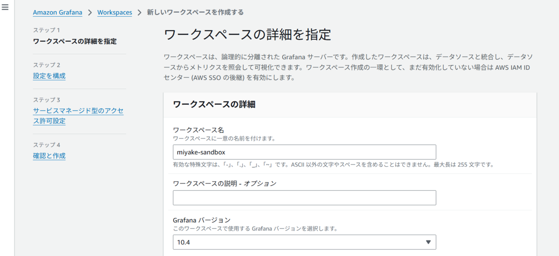This screenshot has height=256, width=559.
Task: Open the Grafana バージョン dropdown
Action: coord(304,242)
